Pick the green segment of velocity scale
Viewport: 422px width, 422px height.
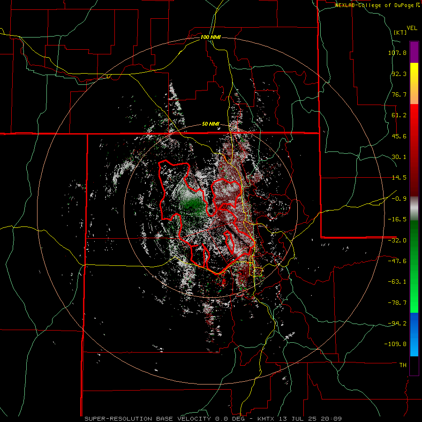click(414, 266)
